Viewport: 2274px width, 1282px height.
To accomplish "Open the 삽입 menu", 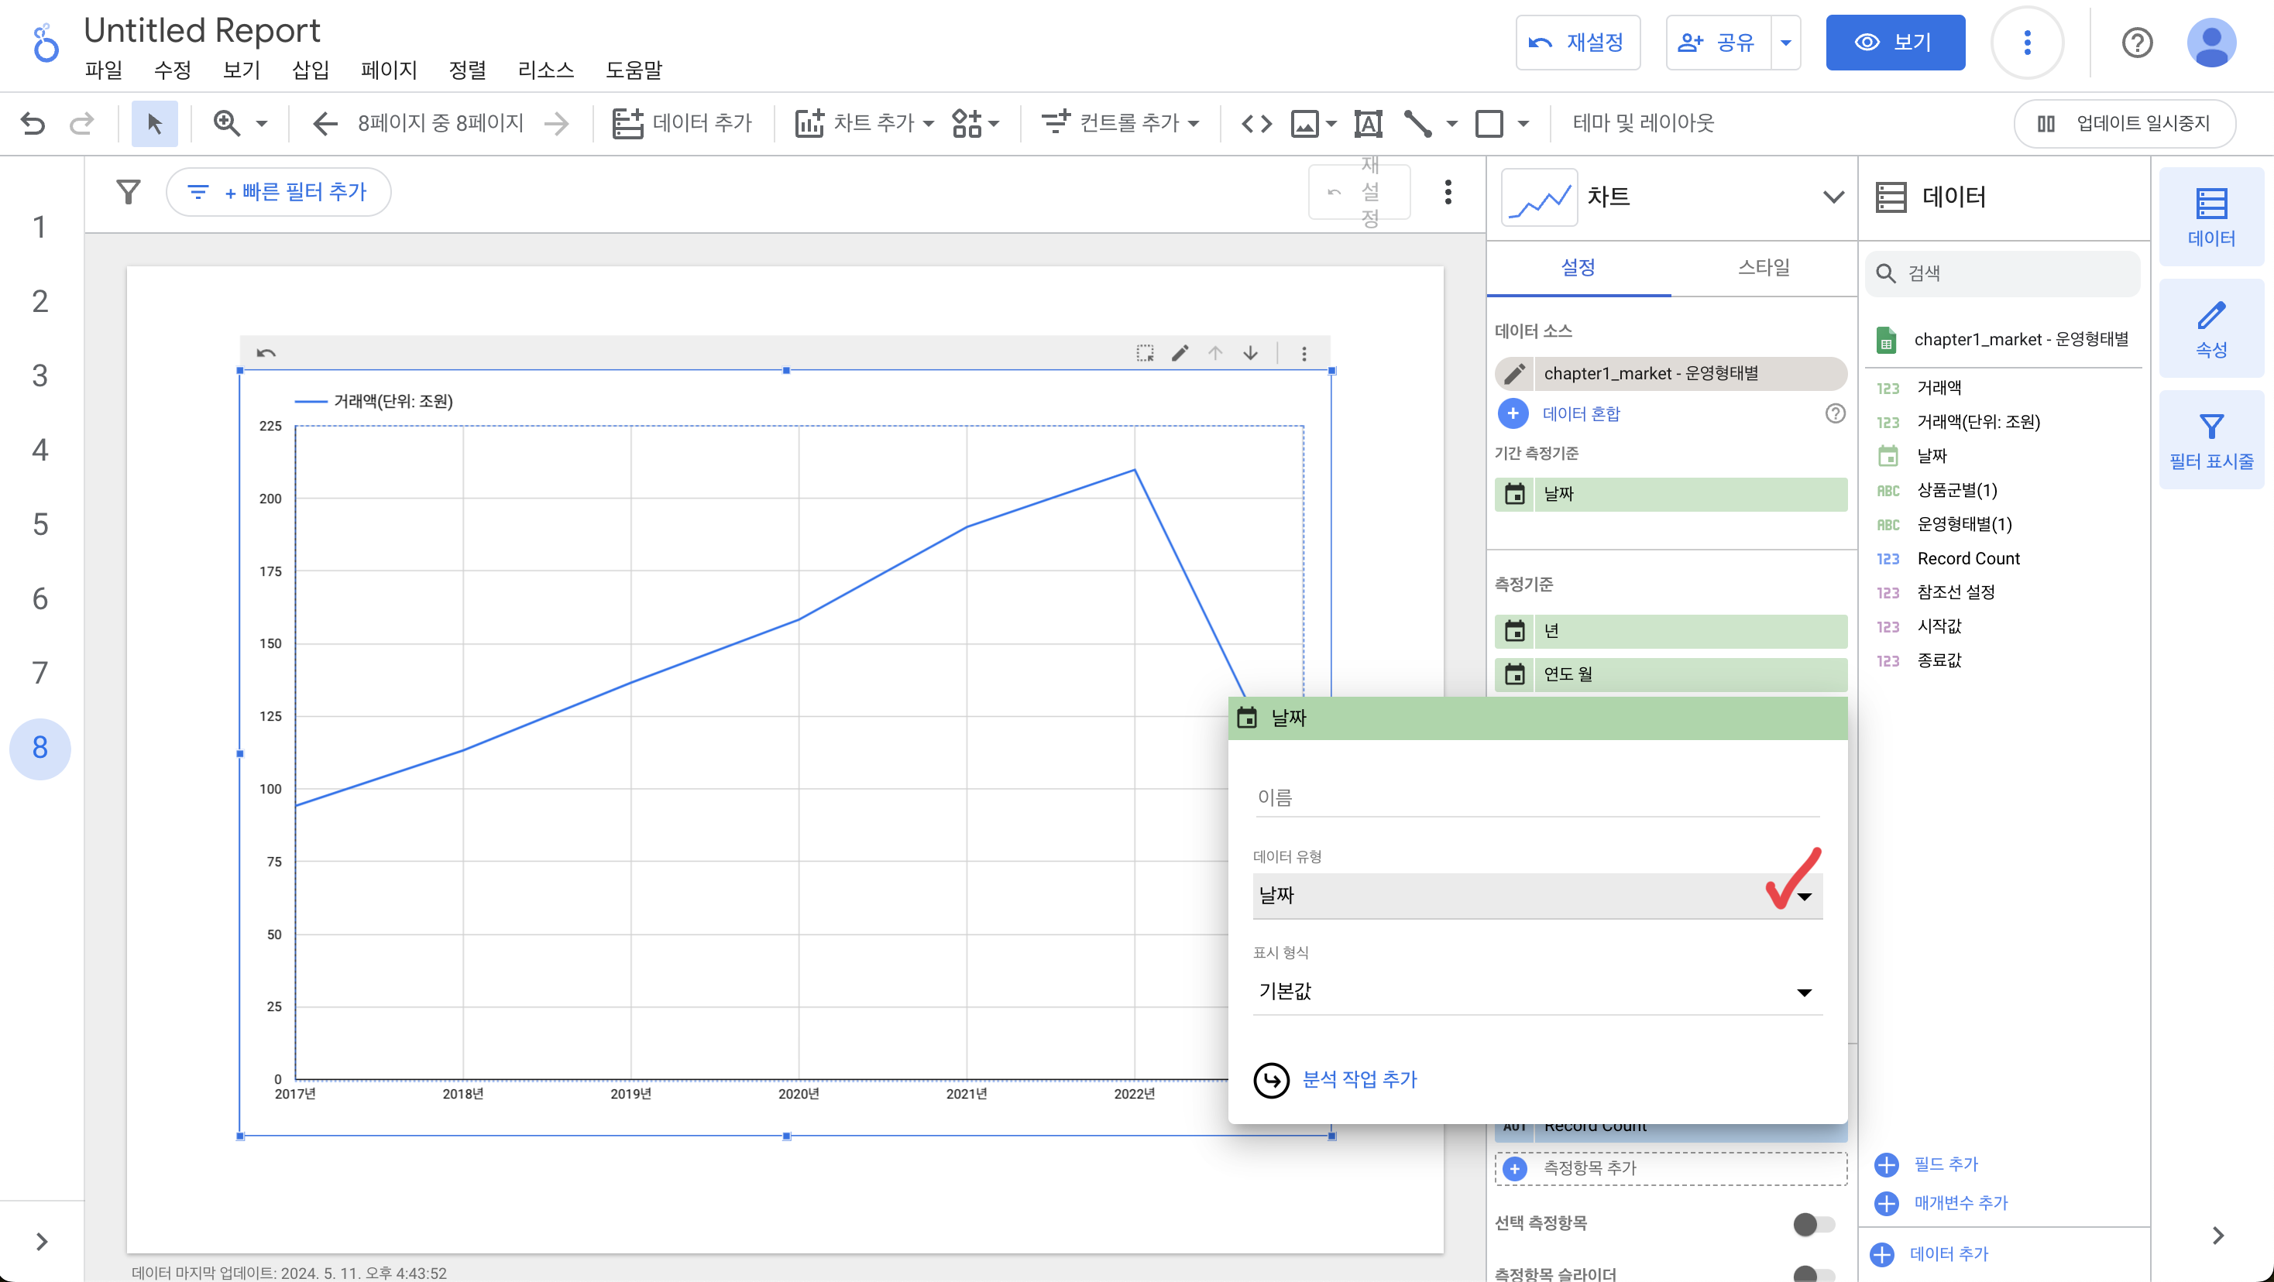I will point(310,70).
